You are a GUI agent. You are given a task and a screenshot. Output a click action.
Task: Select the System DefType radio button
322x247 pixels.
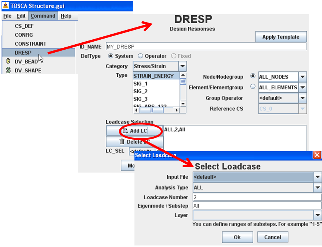tap(111, 56)
